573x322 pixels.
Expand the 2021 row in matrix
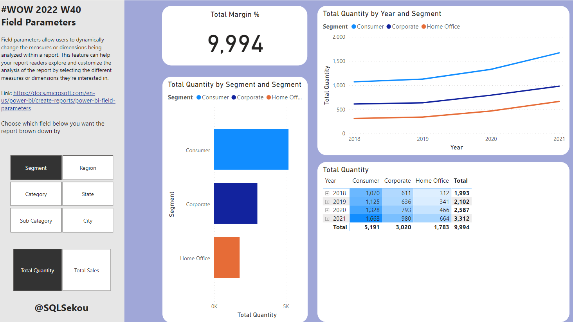coord(327,219)
